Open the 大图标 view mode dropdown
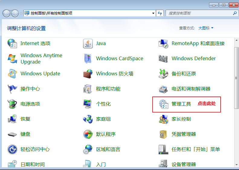239x170 pixels. [206, 28]
